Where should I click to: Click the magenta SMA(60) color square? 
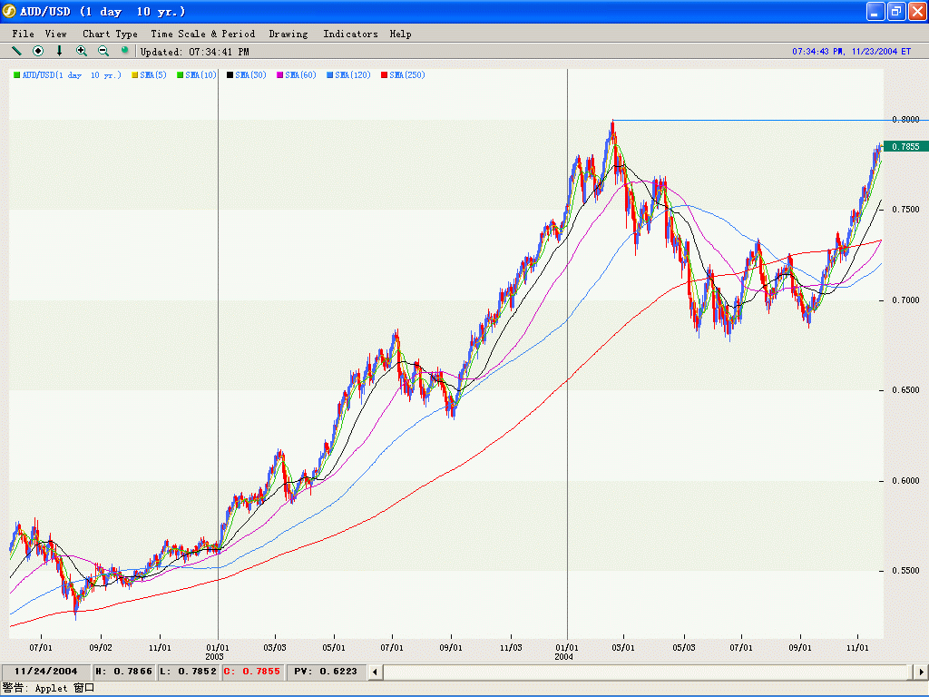pos(279,74)
